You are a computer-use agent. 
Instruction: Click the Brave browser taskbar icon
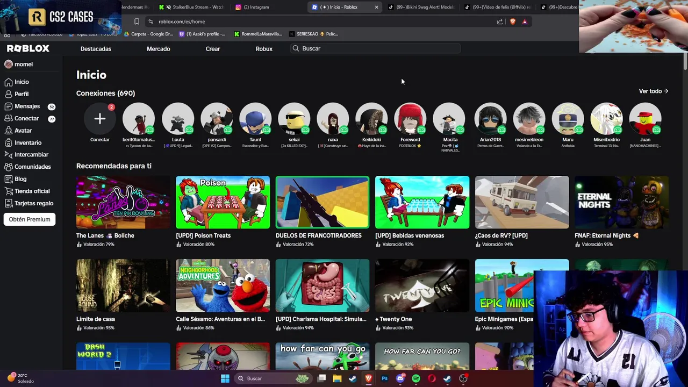point(368,378)
